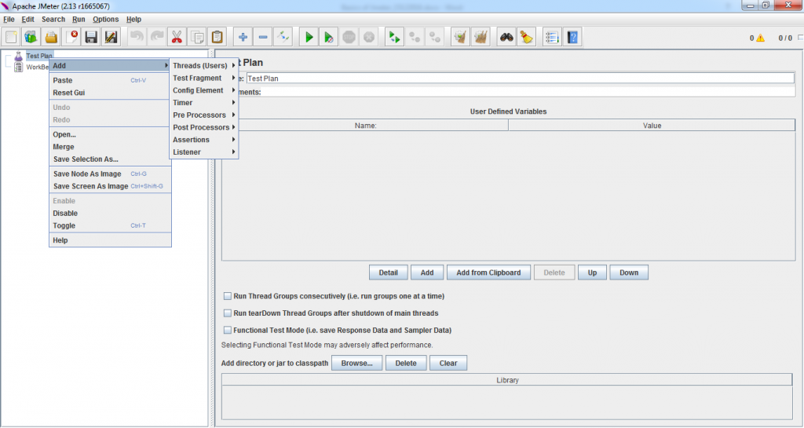Screen dimensions: 804x428
Task: Click the Add variable button
Action: pos(427,273)
